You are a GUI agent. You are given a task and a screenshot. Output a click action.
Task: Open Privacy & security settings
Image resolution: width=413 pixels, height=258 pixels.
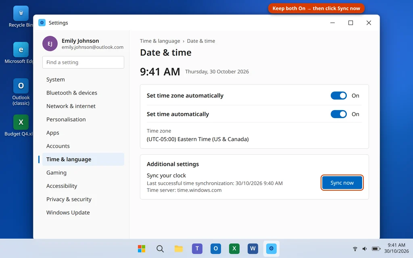83,199
